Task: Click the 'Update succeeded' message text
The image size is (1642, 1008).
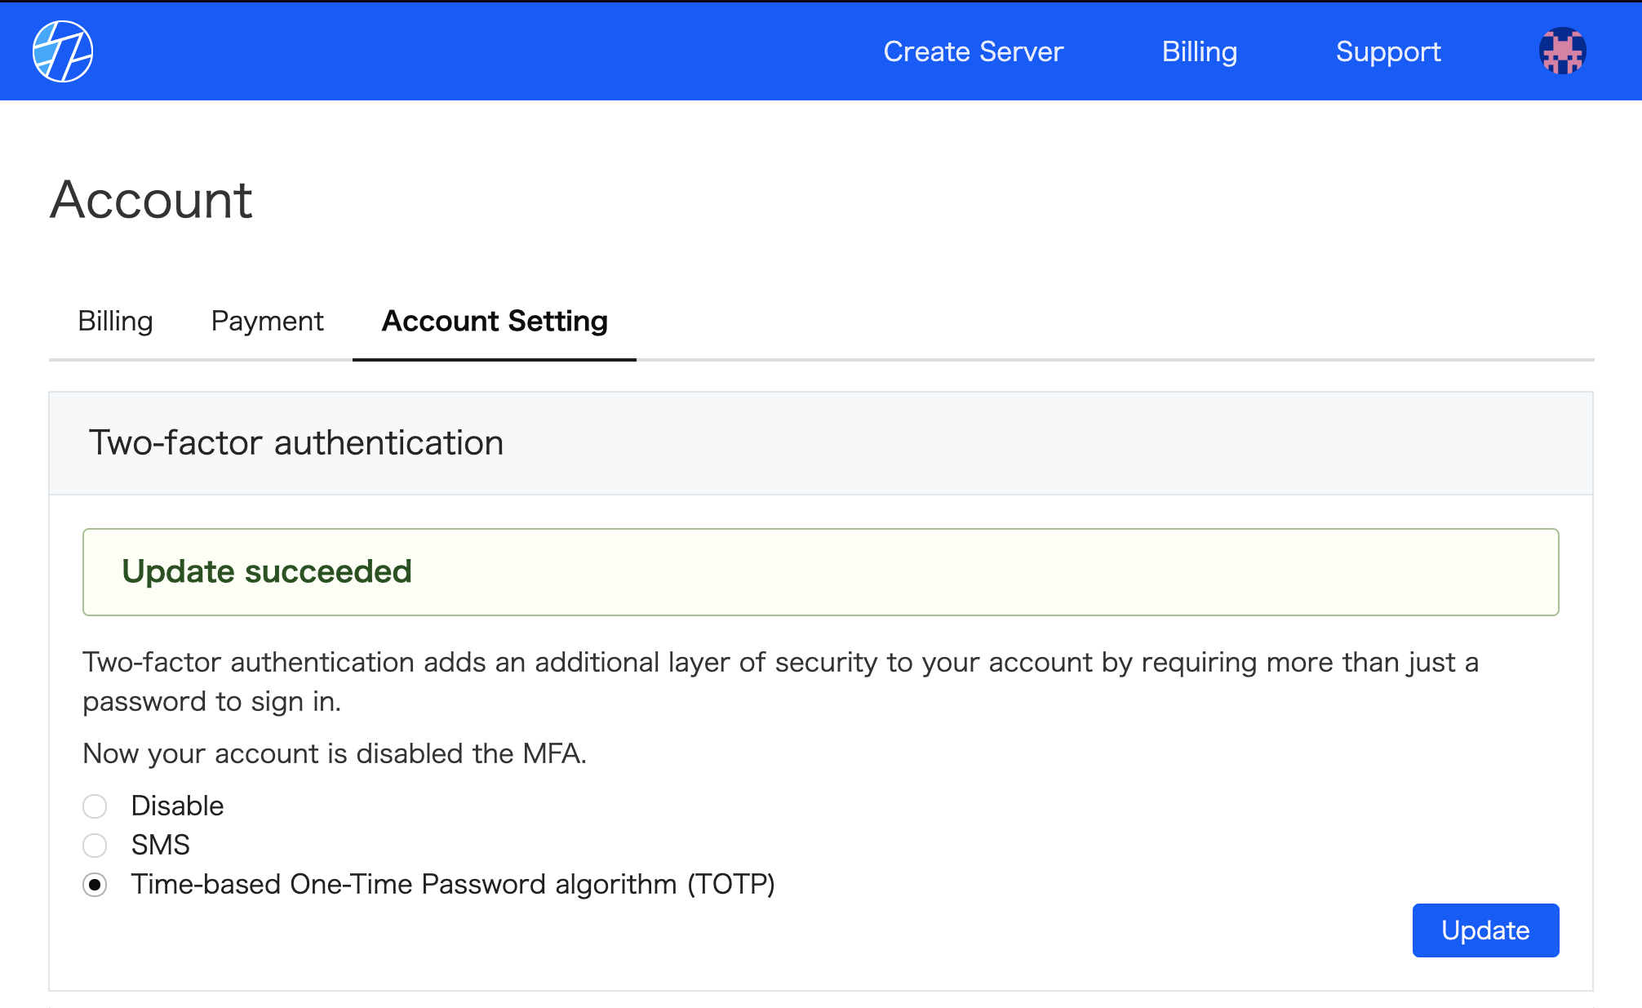Action: (x=267, y=571)
